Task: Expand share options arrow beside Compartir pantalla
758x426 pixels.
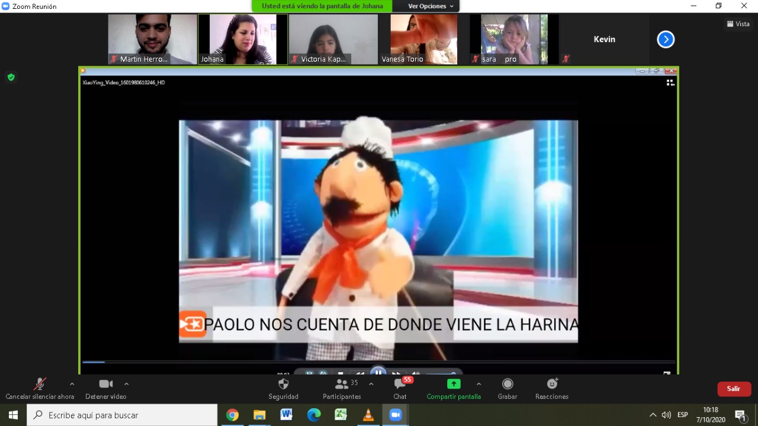Action: pos(478,384)
